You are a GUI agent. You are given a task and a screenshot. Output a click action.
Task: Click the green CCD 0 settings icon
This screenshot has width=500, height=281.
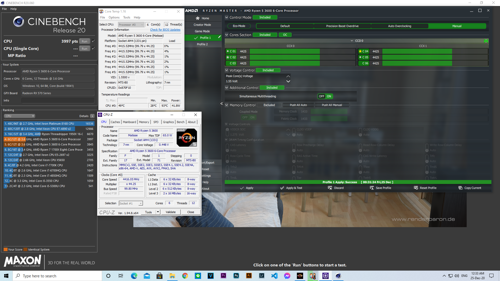[x=486, y=41]
